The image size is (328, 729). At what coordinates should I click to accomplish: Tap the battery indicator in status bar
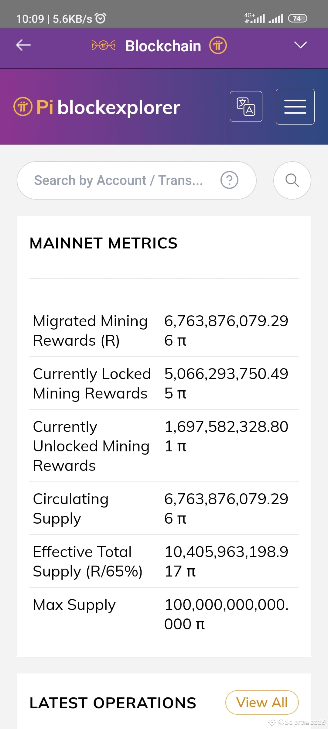[298, 19]
